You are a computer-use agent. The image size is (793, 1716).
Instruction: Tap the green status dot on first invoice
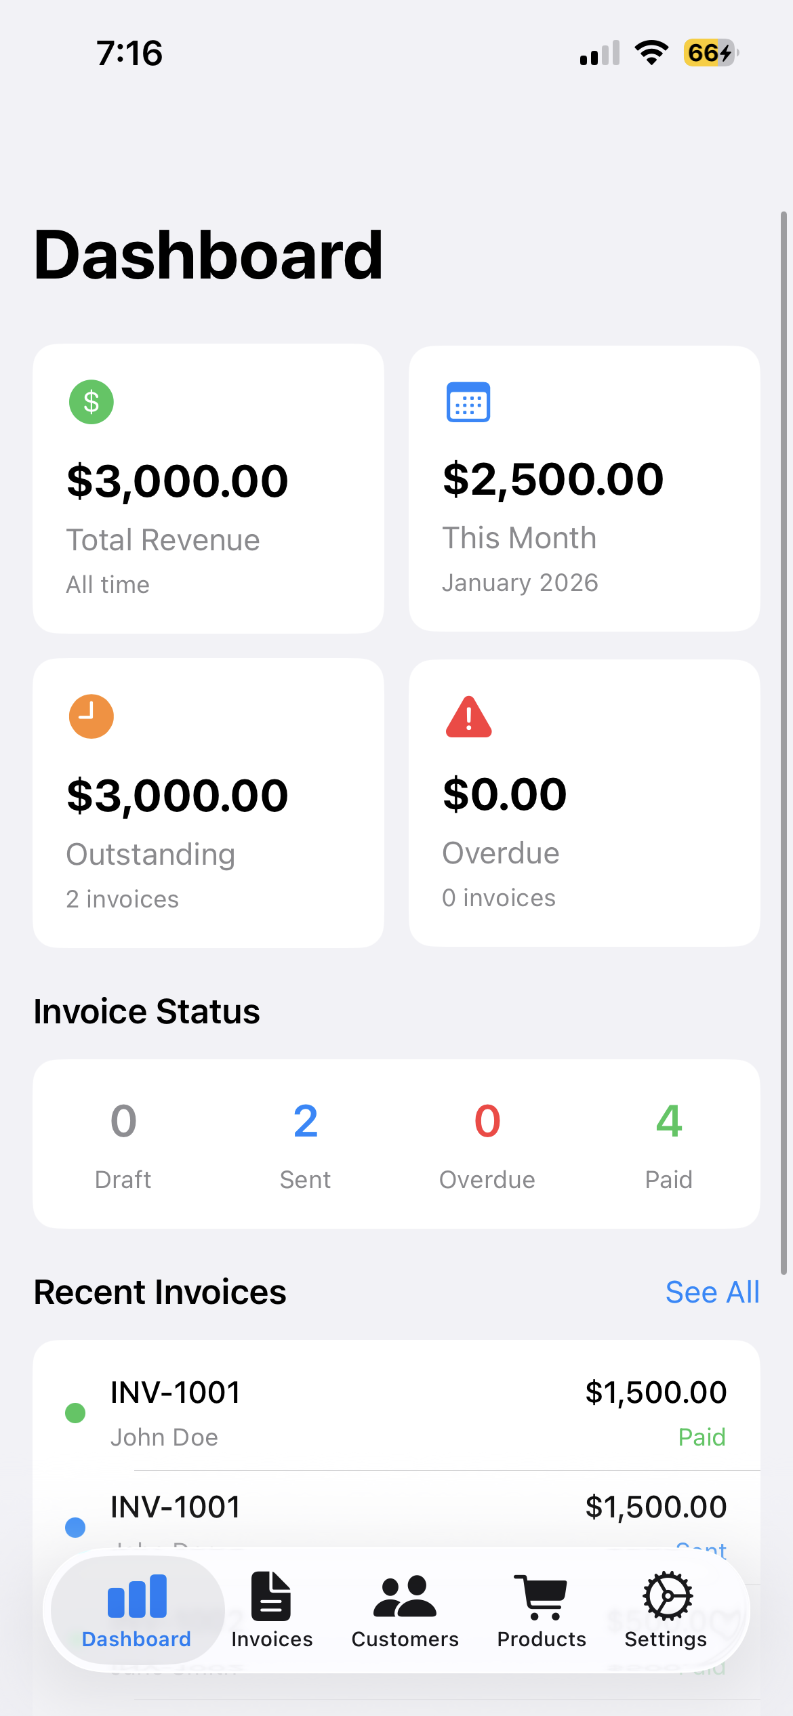coord(75,1413)
